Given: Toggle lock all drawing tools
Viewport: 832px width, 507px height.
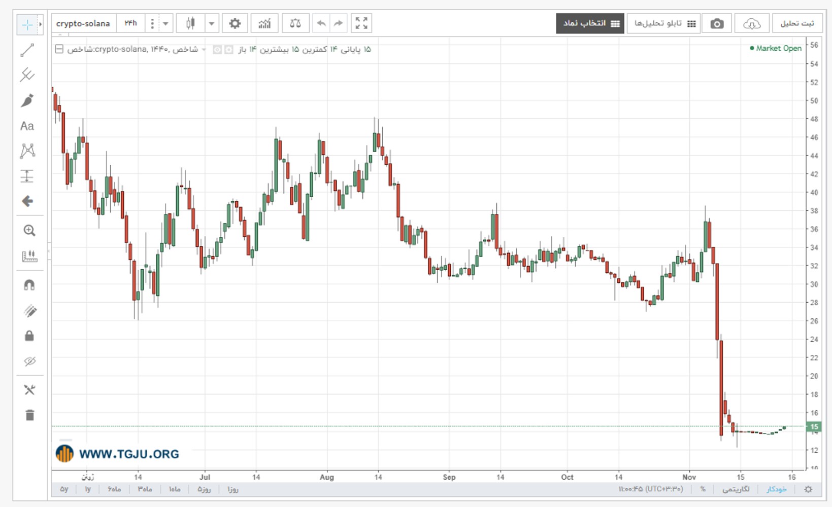Looking at the screenshot, I should 29,336.
